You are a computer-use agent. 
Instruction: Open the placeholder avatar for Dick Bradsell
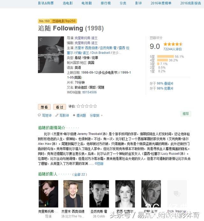(x=177, y=194)
